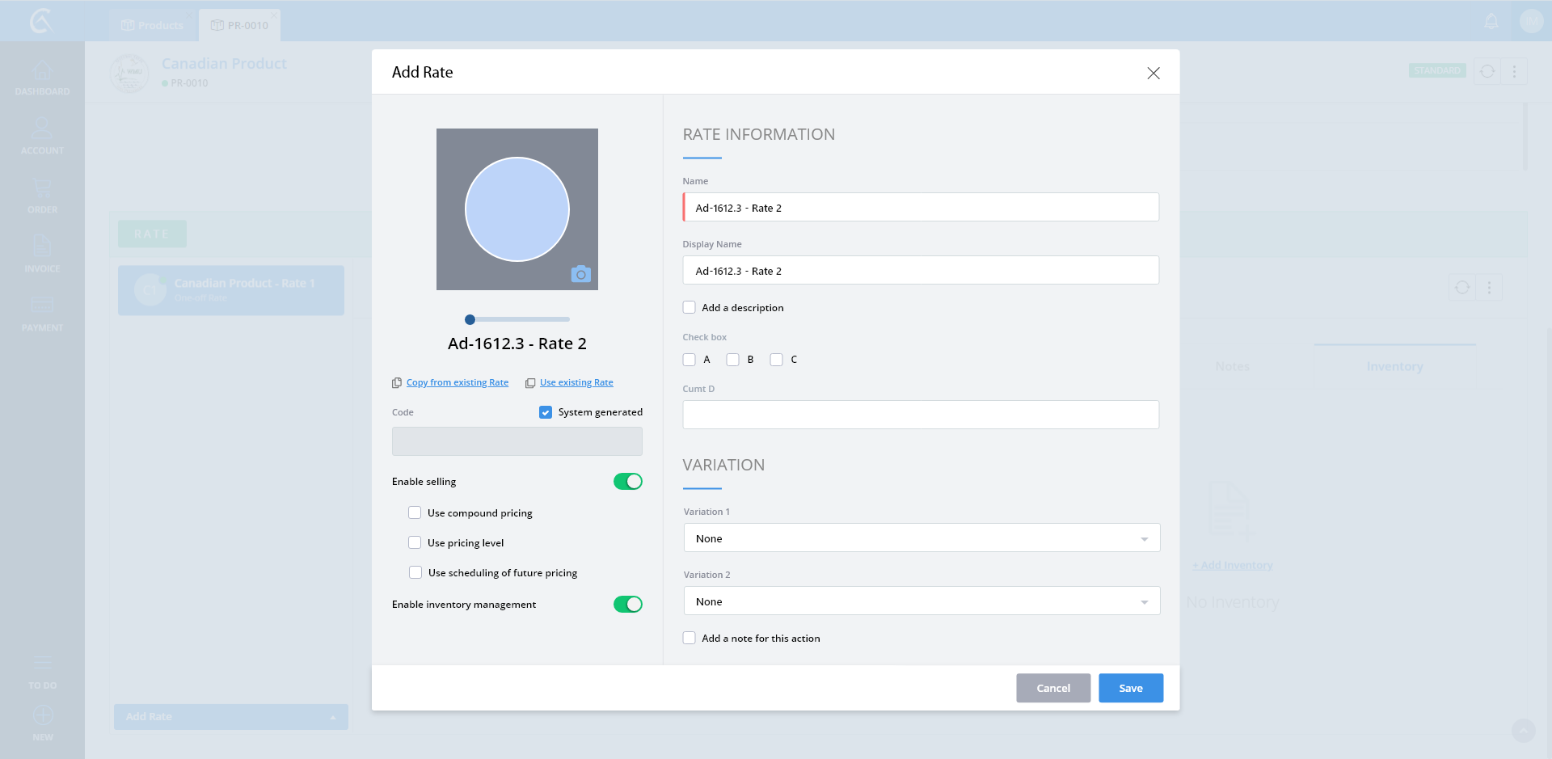Viewport: 1552px width, 759px height.
Task: Open the Order sidebar icon
Action: [42, 196]
